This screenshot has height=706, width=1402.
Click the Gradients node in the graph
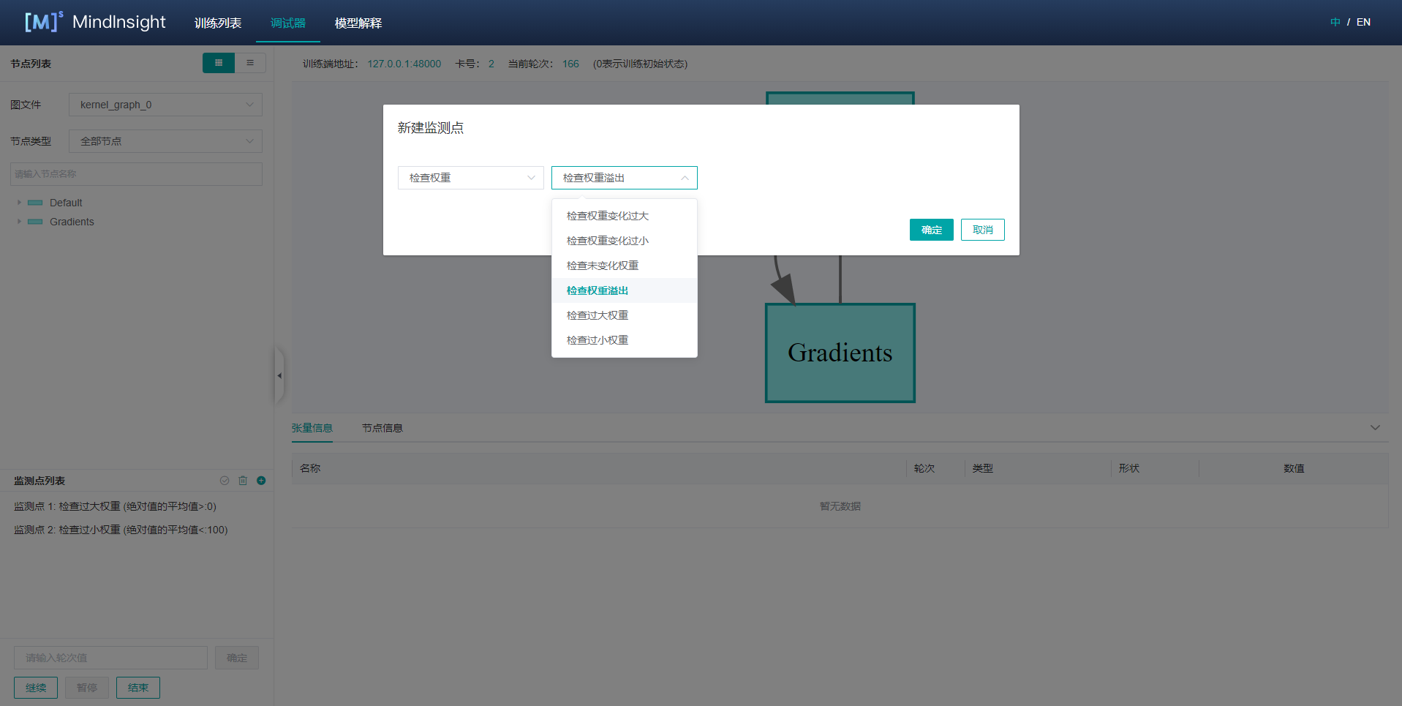(840, 353)
